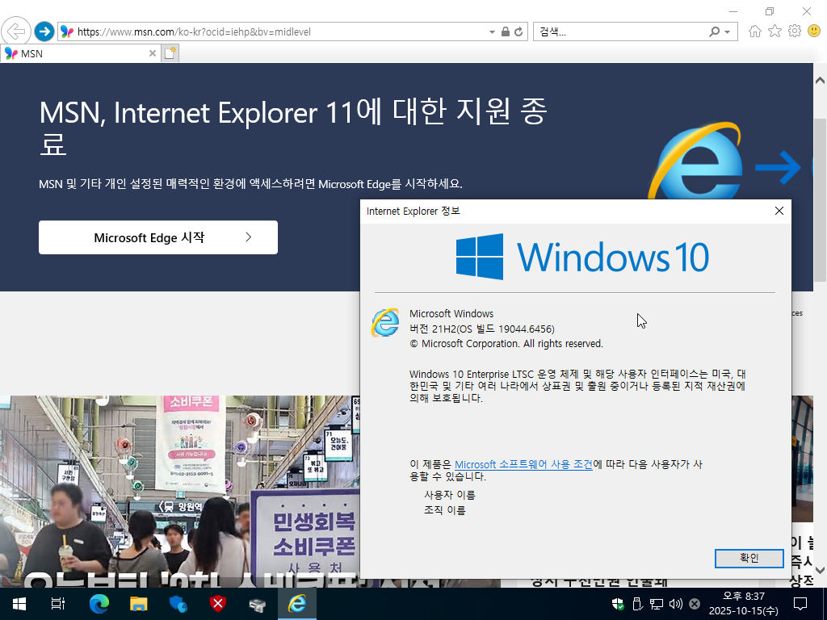Go forward with the blue Forward arrow

tap(44, 31)
